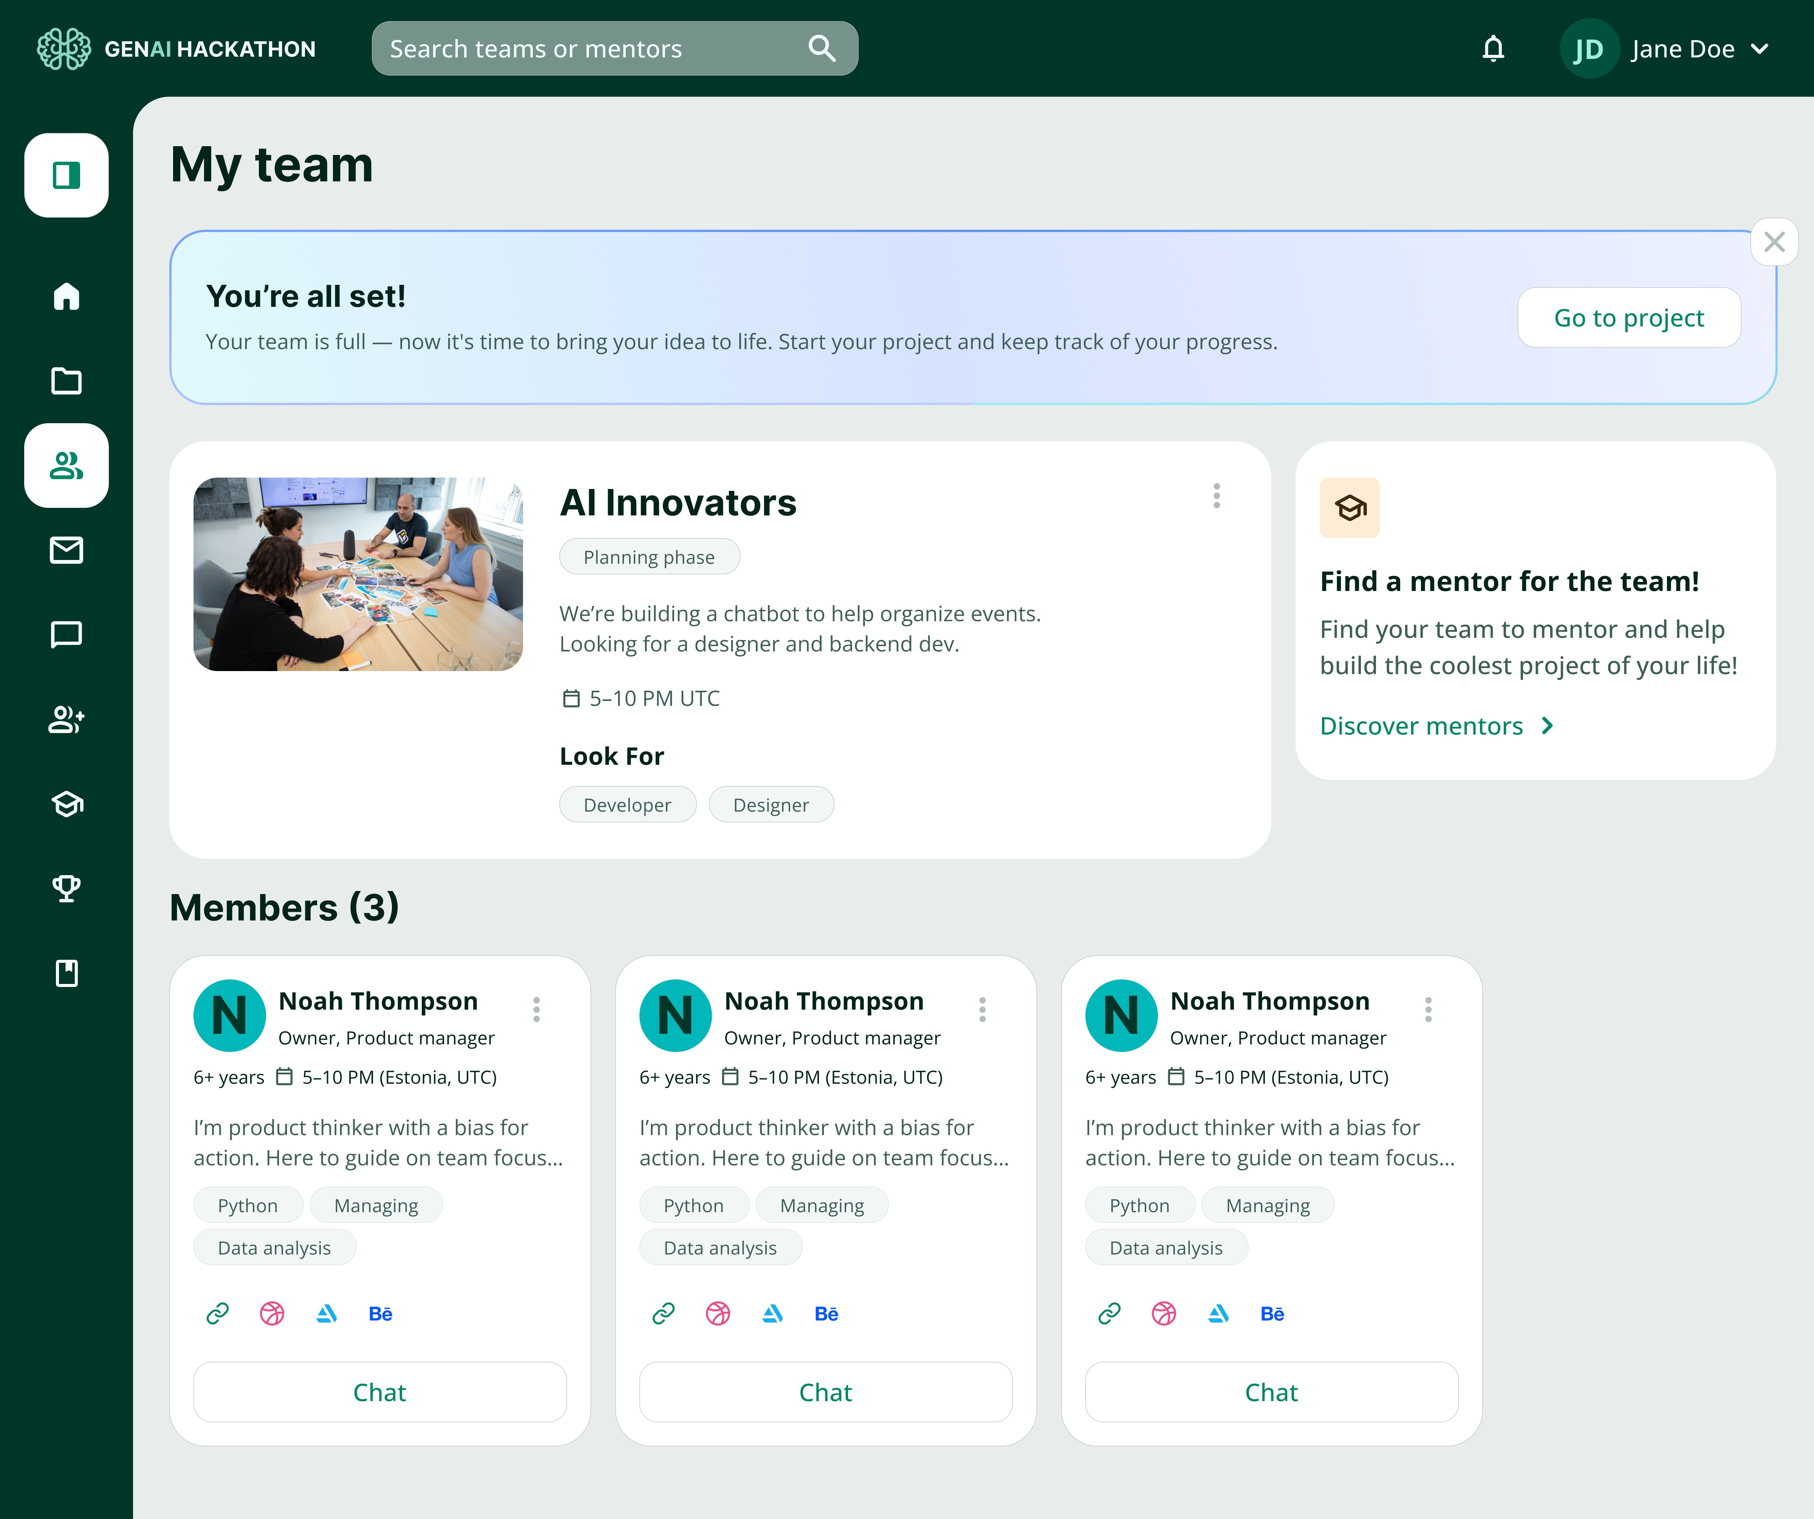1814x1519 pixels.
Task: Open the bookmark guide icon in sidebar
Action: point(67,973)
